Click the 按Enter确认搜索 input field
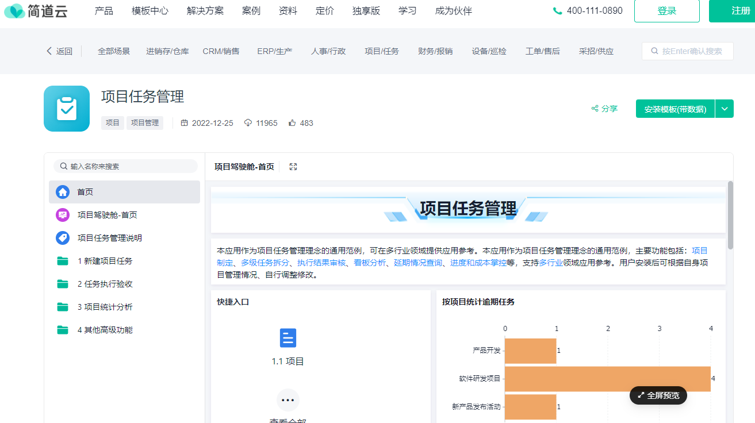Image resolution: width=755 pixels, height=423 pixels. 688,51
